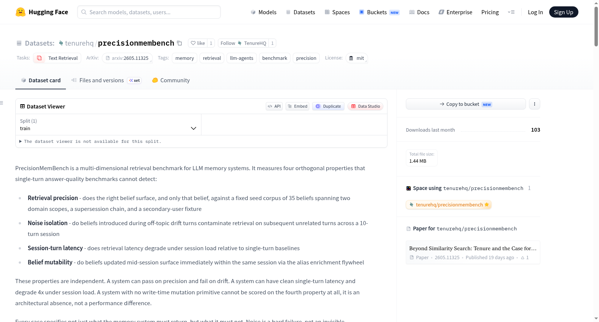The image size is (599, 322).
Task: Focus the search models, datasets, users field
Action: click(x=149, y=12)
